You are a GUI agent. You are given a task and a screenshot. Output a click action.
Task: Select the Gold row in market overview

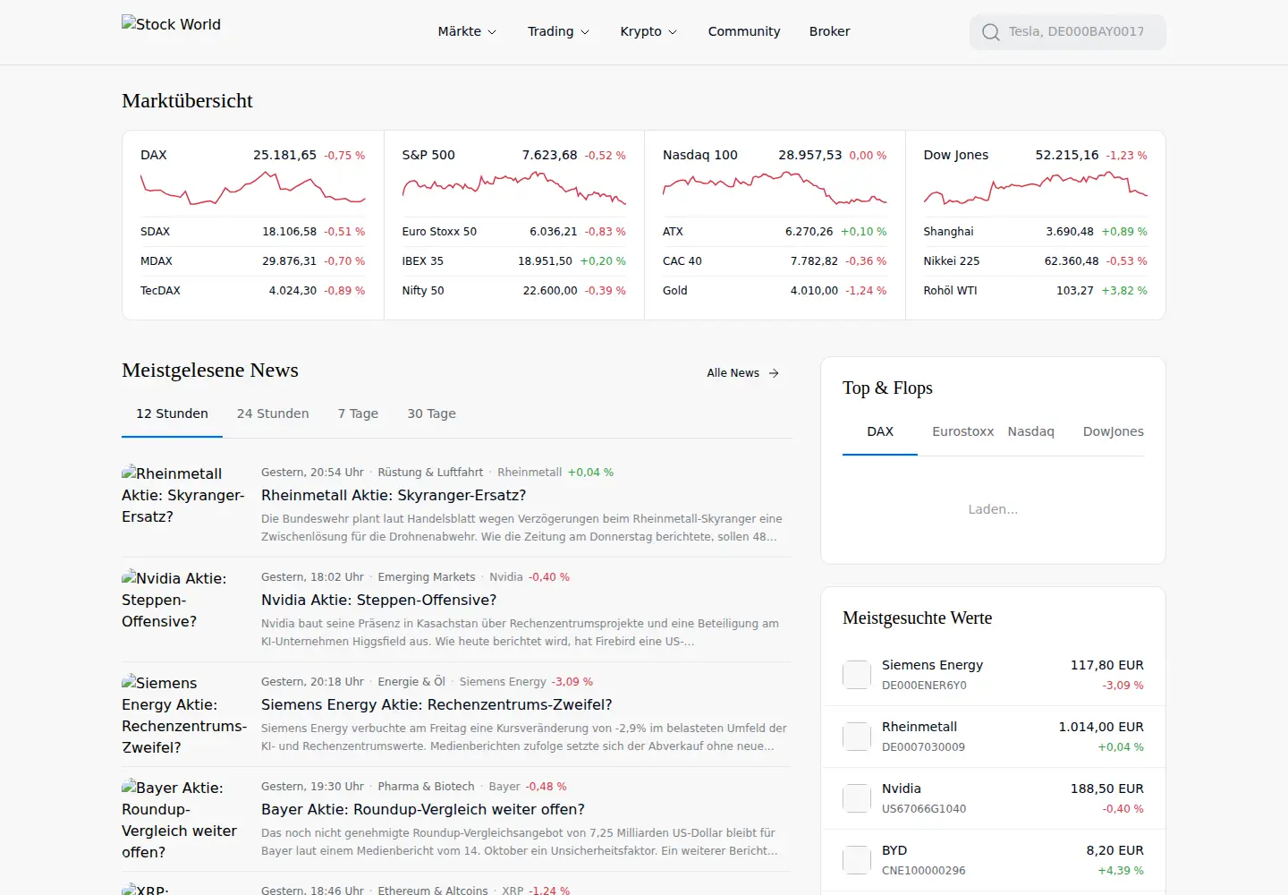[775, 291]
